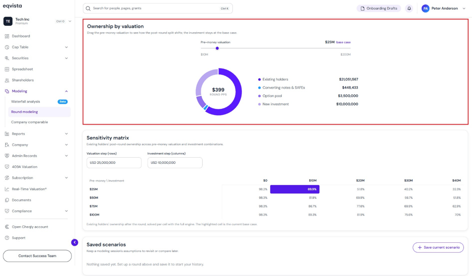Open 409A Valuation link
This screenshot has width=472, height=276.
[x=24, y=167]
